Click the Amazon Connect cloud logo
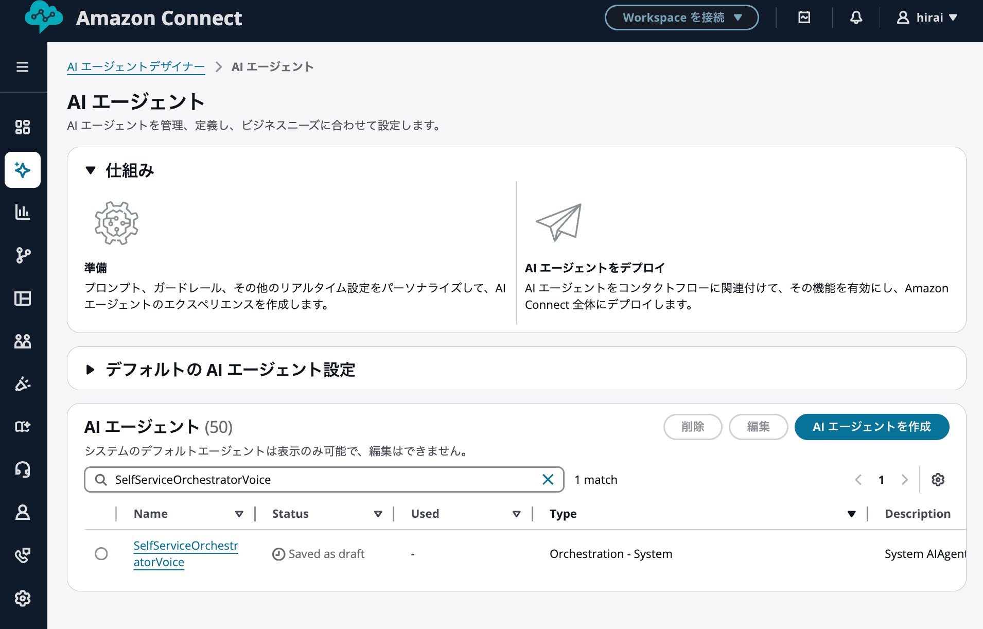Viewport: 983px width, 629px height. tap(44, 17)
